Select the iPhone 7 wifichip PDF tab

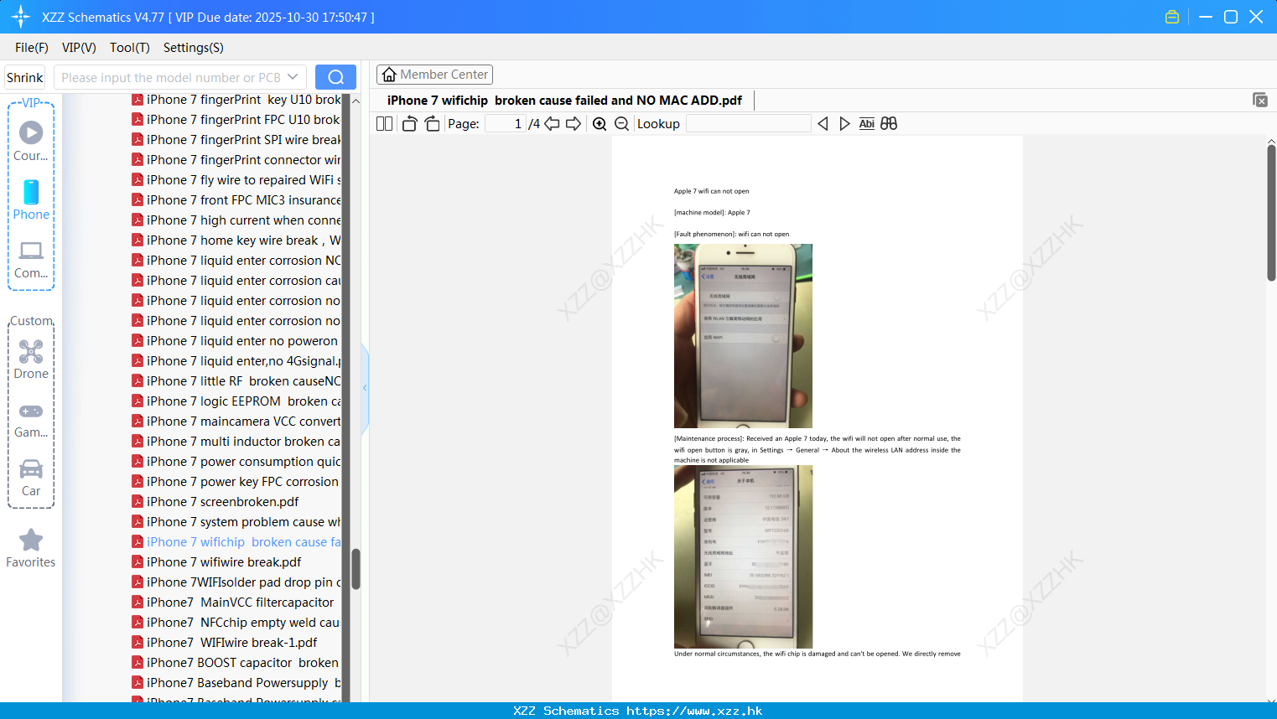tap(564, 101)
